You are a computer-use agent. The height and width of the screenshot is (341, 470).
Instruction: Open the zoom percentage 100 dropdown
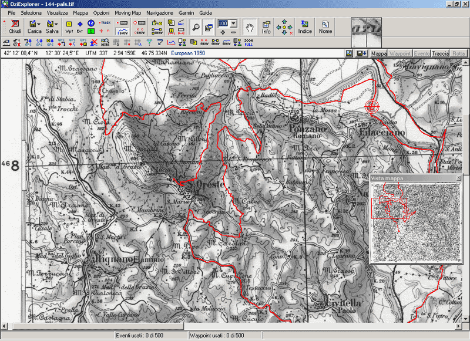pos(233,23)
